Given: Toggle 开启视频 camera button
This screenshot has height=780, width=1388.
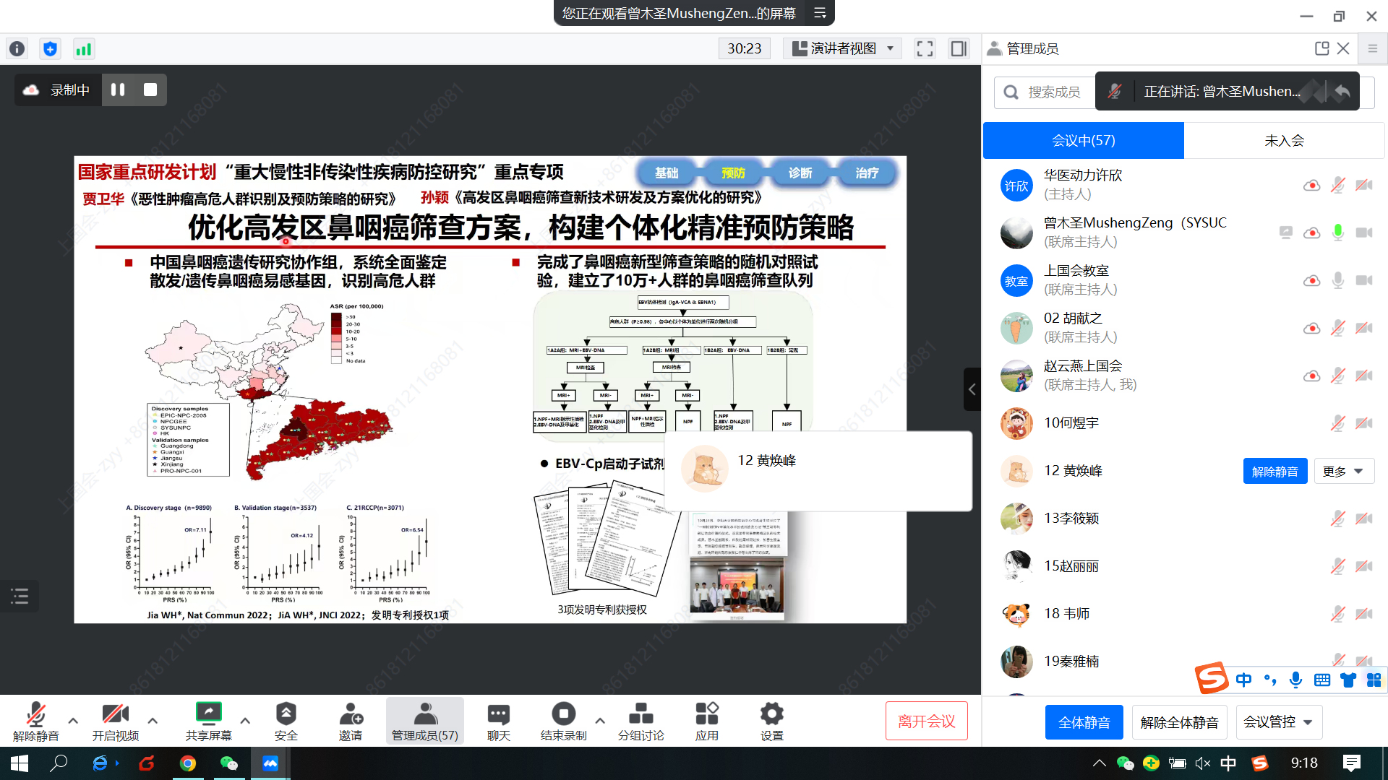Looking at the screenshot, I should [115, 720].
